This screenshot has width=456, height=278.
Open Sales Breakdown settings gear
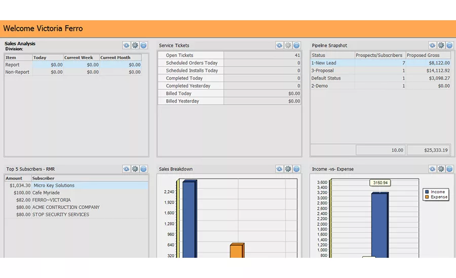click(288, 169)
